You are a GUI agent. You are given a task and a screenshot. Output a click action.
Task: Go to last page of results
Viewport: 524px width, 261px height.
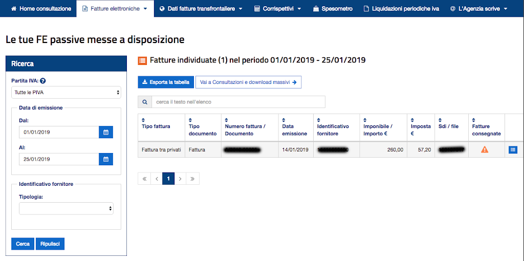(193, 179)
